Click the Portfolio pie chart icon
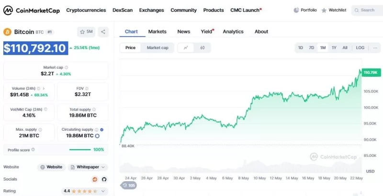Screen dimensions: 383x196 [x=296, y=10]
